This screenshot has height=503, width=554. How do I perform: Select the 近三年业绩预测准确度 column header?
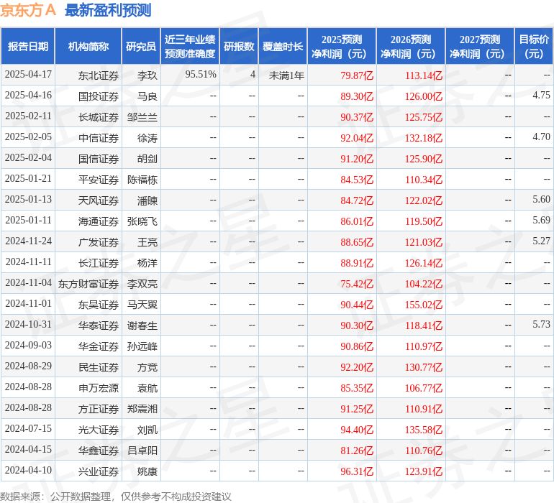pos(190,46)
